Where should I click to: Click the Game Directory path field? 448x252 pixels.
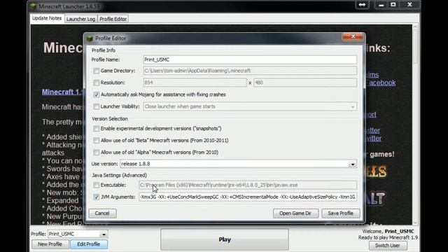pos(250,71)
